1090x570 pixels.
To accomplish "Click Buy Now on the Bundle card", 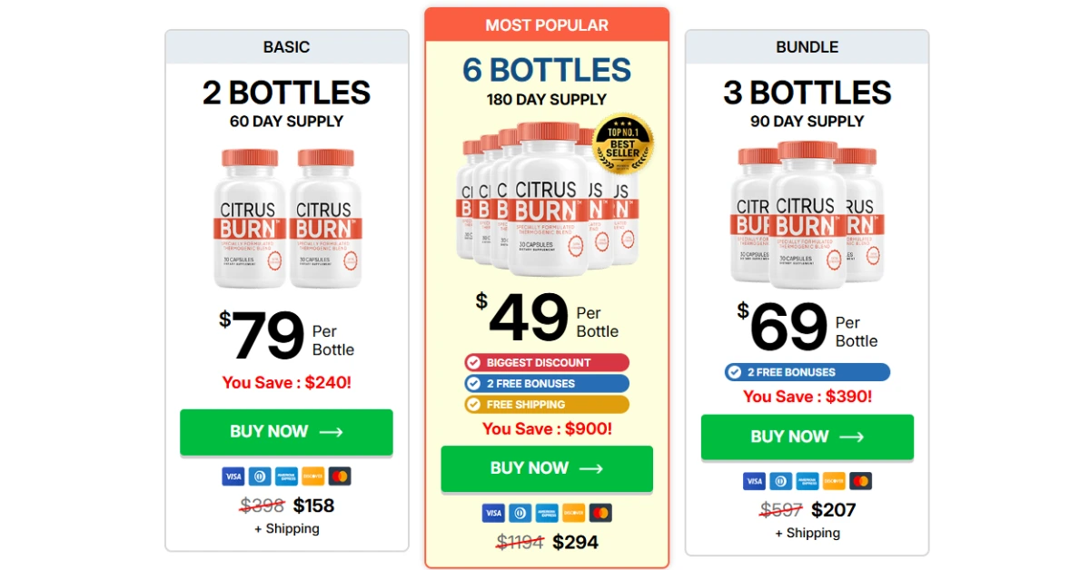I will [x=808, y=437].
